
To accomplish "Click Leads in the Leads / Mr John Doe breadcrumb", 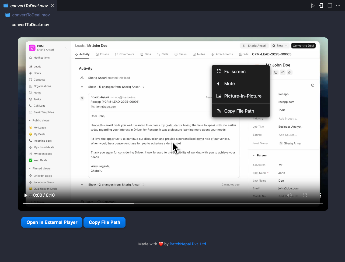I will [80, 46].
